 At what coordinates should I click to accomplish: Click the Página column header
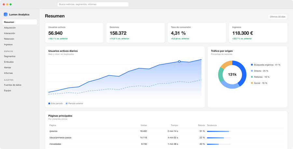53,125
